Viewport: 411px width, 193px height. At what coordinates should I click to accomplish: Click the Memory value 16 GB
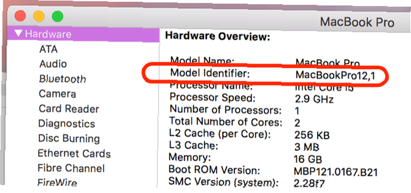[308, 159]
